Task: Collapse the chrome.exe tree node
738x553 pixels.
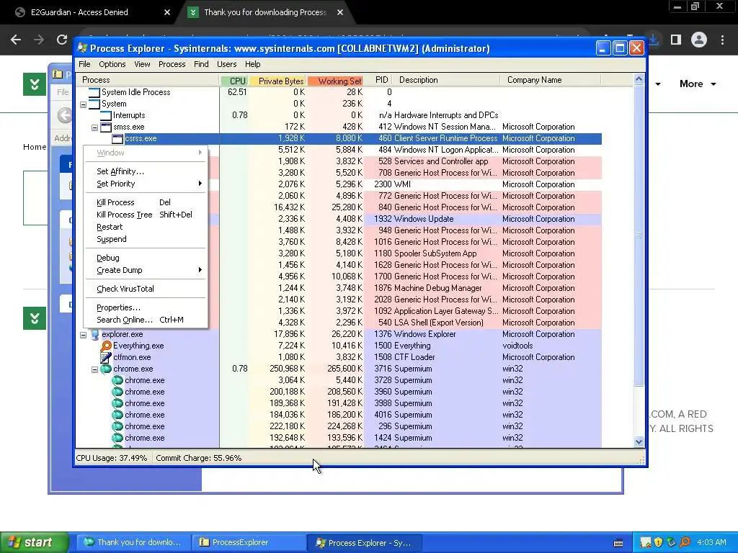Action: 94,369
